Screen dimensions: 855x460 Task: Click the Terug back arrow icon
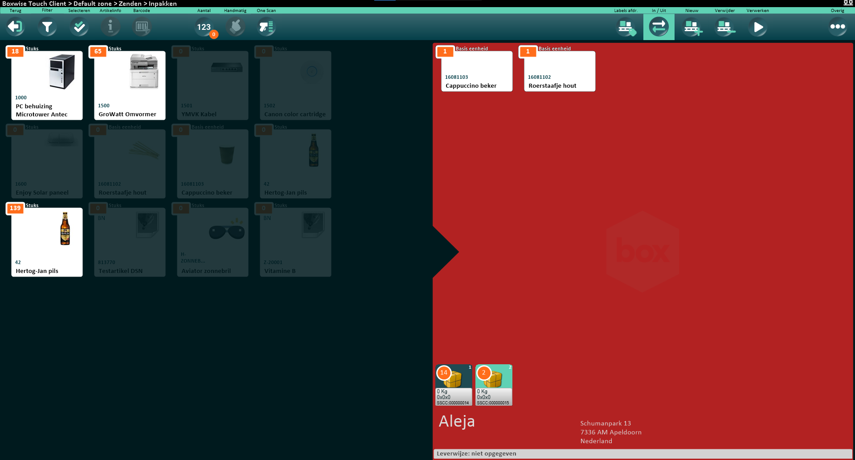click(x=15, y=27)
